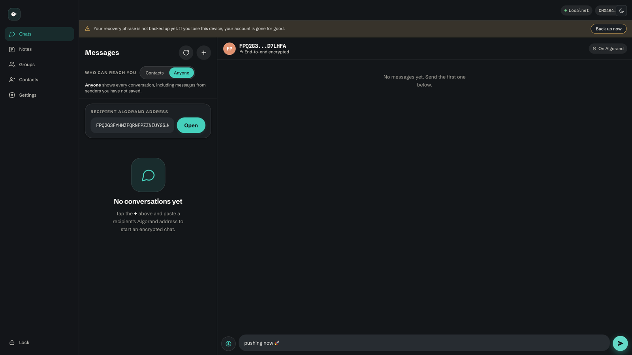Click the End-to-end encrypted label
This screenshot has height=355, width=632.
click(x=264, y=52)
